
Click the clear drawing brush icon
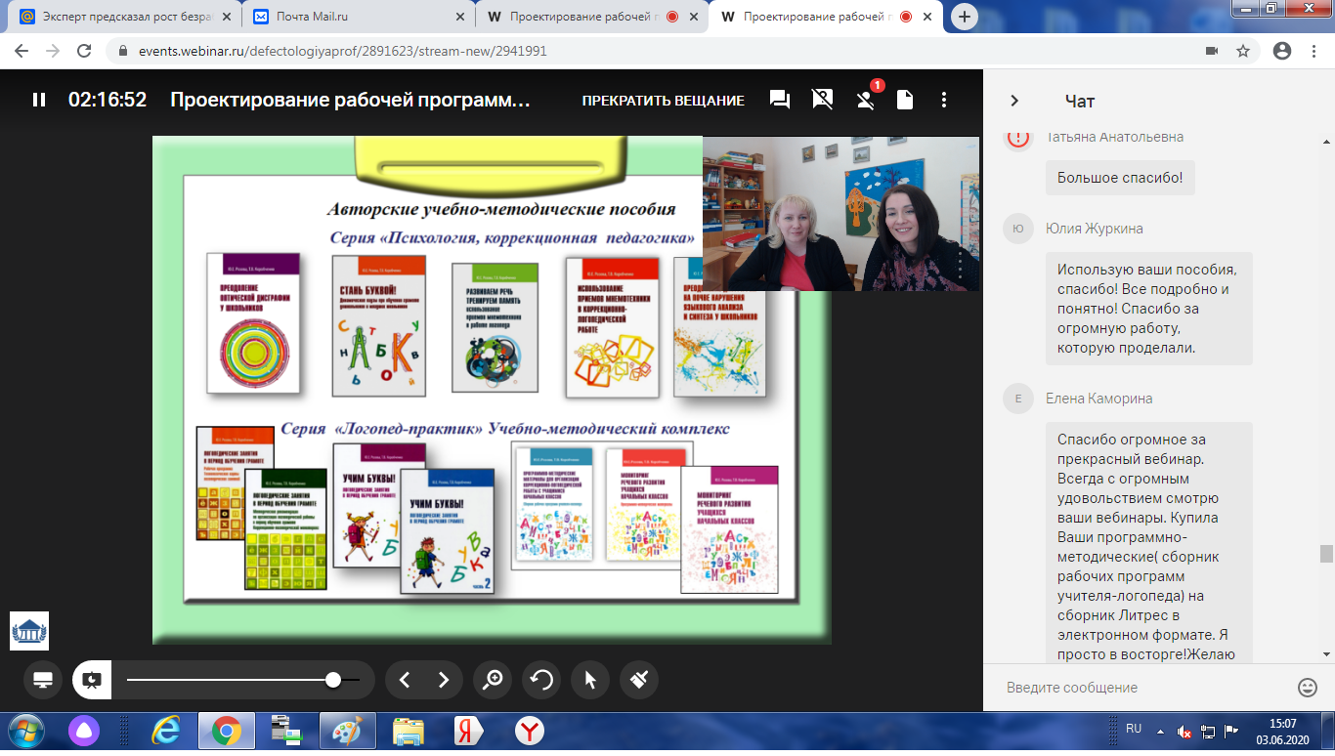639,680
